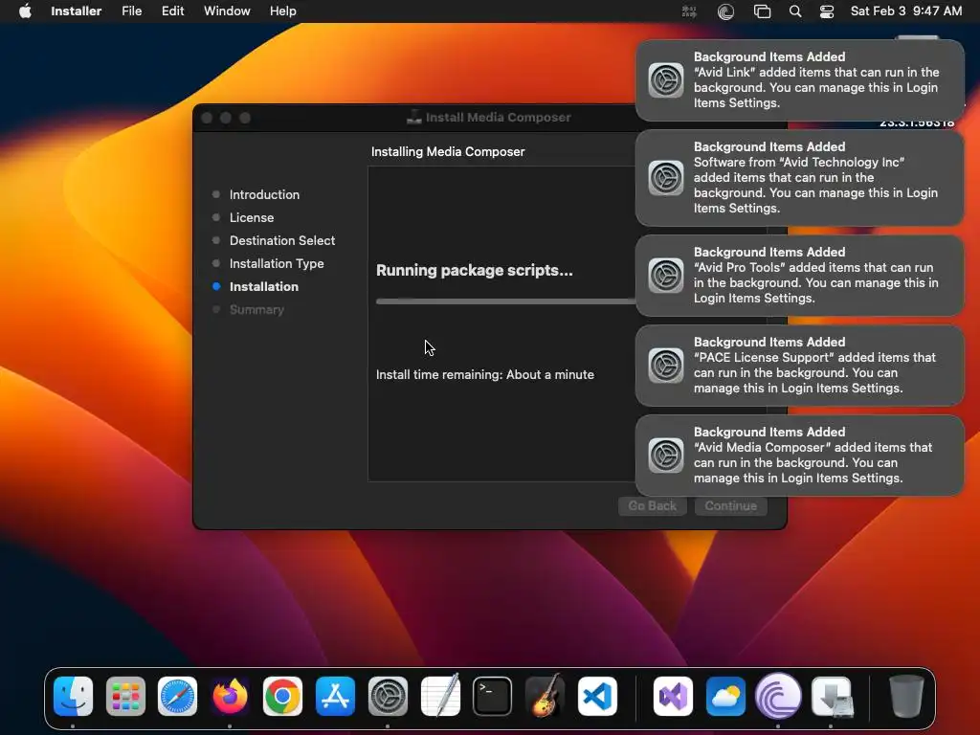Launch Safari from the Dock
This screenshot has height=735, width=980.
[x=177, y=696]
